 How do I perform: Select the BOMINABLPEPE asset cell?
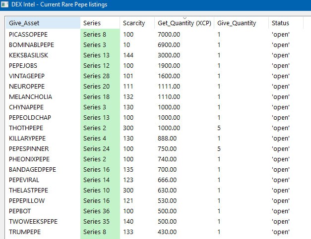point(31,45)
